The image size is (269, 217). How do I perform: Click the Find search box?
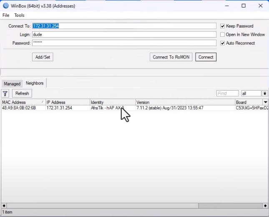(227, 93)
